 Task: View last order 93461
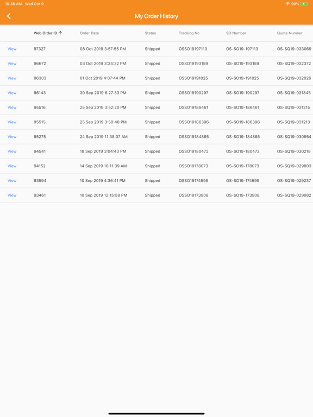[x=12, y=195]
